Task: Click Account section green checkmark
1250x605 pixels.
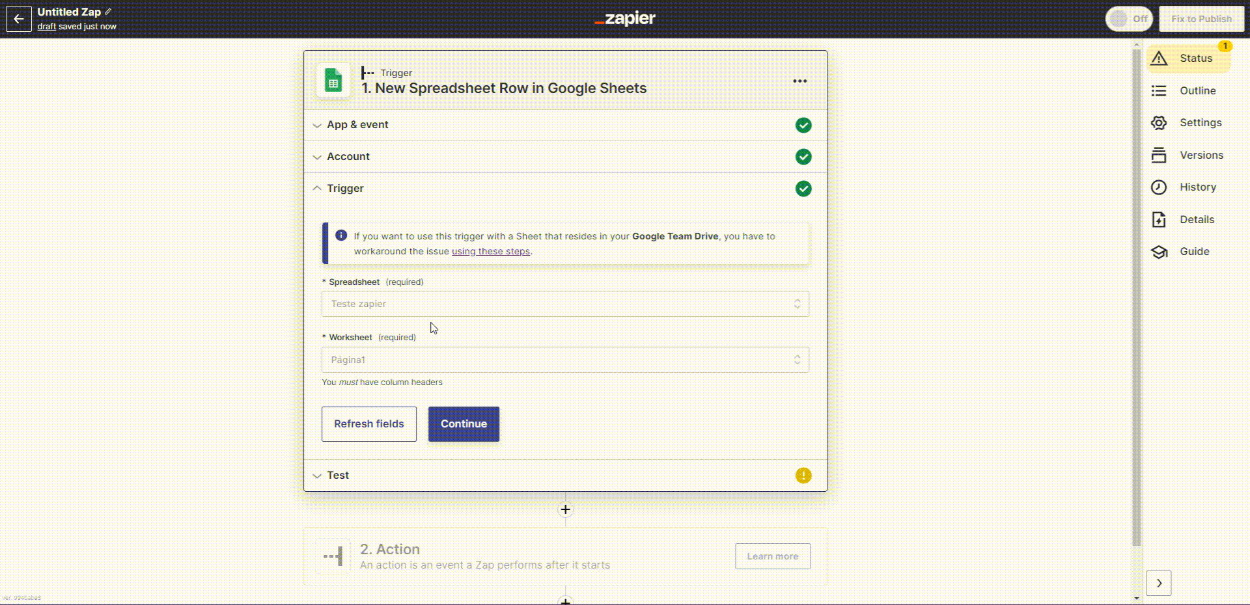Action: click(x=803, y=157)
